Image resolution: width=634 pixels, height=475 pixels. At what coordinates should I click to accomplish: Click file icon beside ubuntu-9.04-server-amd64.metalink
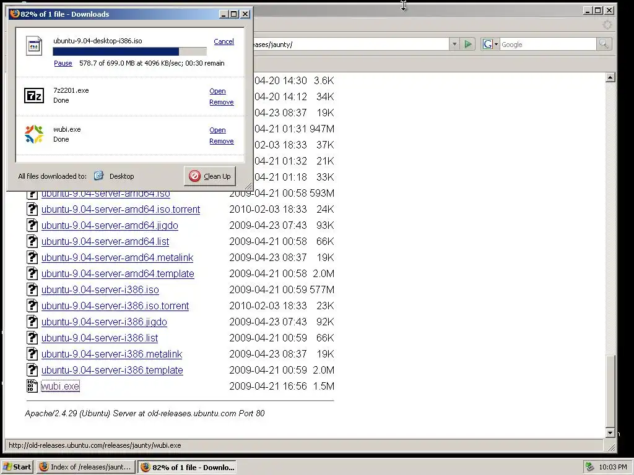click(32, 257)
